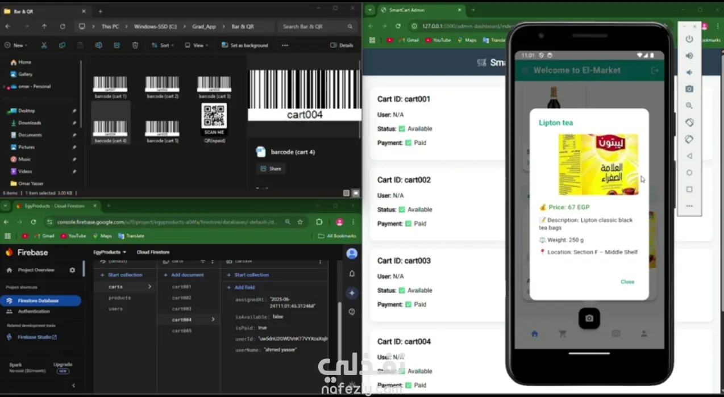
Task: Click the bookmark star in Firebase browser
Action: 300,222
